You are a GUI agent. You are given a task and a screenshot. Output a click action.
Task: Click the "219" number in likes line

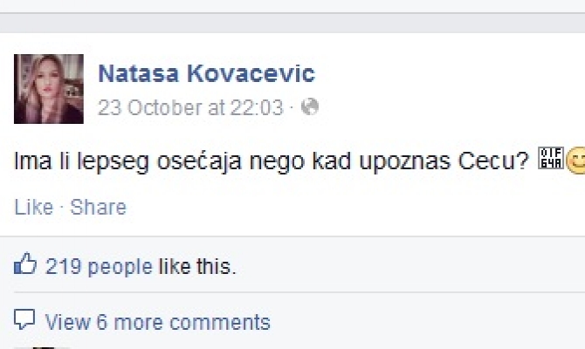[x=64, y=267]
